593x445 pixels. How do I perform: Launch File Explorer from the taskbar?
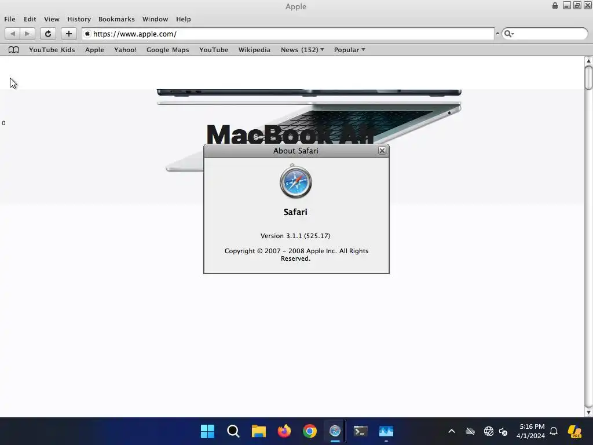[259, 431]
